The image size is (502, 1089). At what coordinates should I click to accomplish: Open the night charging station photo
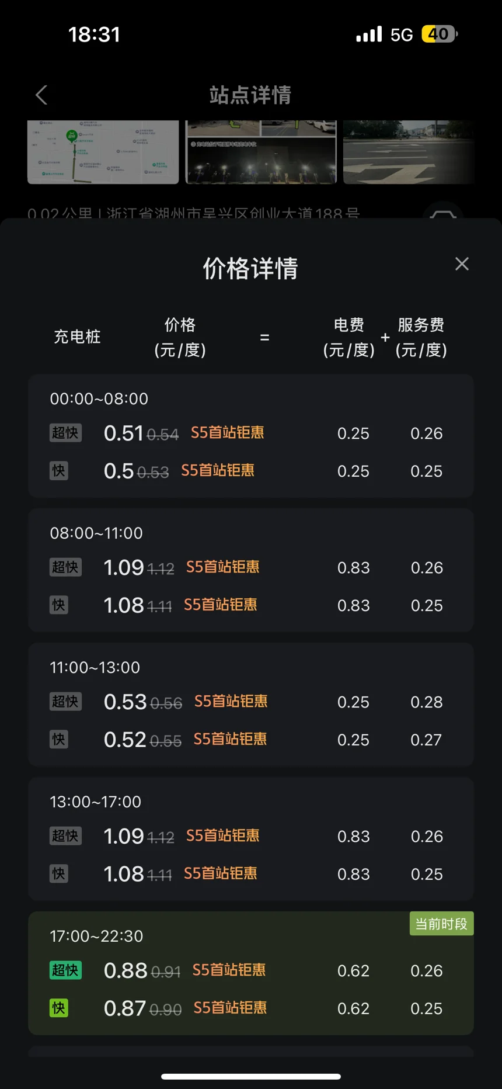261,152
